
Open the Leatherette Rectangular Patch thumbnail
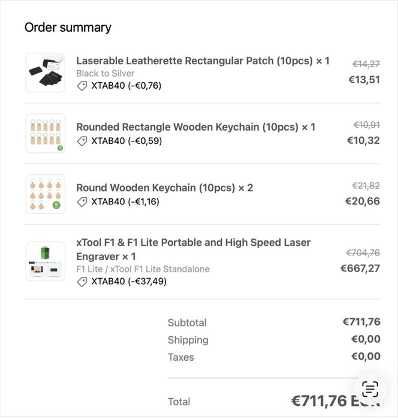pyautogui.click(x=46, y=73)
